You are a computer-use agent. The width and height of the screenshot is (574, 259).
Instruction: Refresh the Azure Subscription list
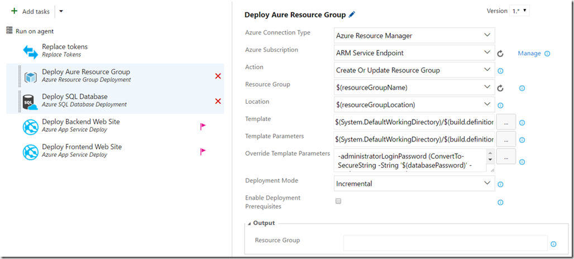(x=500, y=54)
